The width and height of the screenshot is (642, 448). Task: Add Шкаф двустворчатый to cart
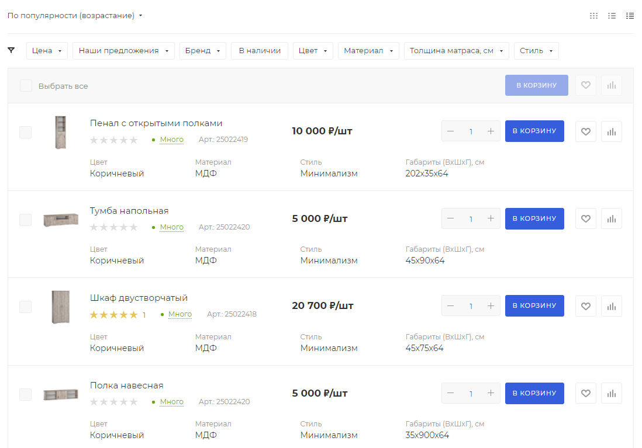pyautogui.click(x=534, y=305)
